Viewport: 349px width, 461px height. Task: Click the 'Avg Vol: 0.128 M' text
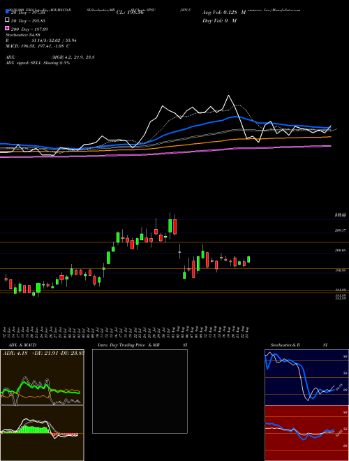(x=224, y=13)
